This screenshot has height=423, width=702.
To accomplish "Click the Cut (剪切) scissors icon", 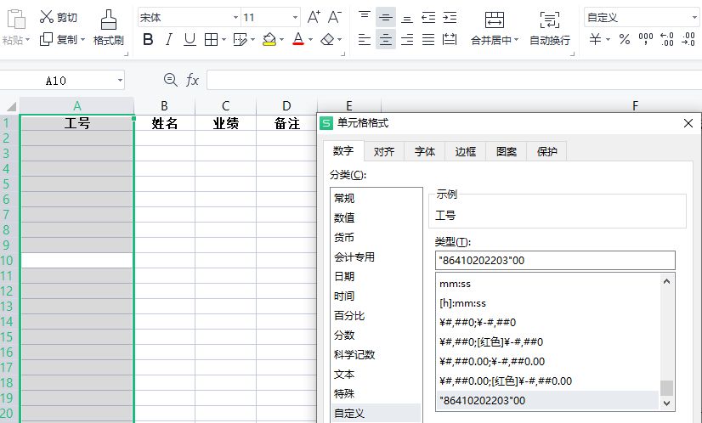I will pyautogui.click(x=46, y=17).
